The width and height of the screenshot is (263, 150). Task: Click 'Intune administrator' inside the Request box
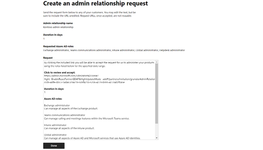(55, 125)
